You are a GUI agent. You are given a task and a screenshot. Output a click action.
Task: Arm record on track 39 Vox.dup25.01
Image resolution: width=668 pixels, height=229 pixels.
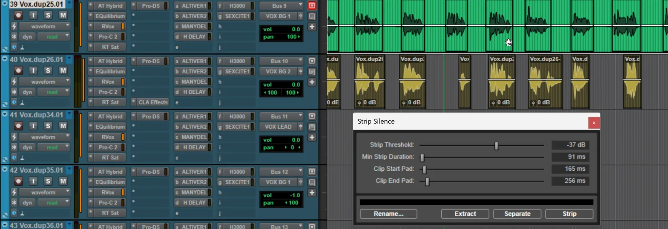point(18,15)
